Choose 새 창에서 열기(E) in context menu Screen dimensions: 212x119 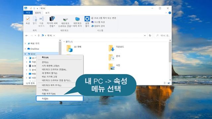60,73
